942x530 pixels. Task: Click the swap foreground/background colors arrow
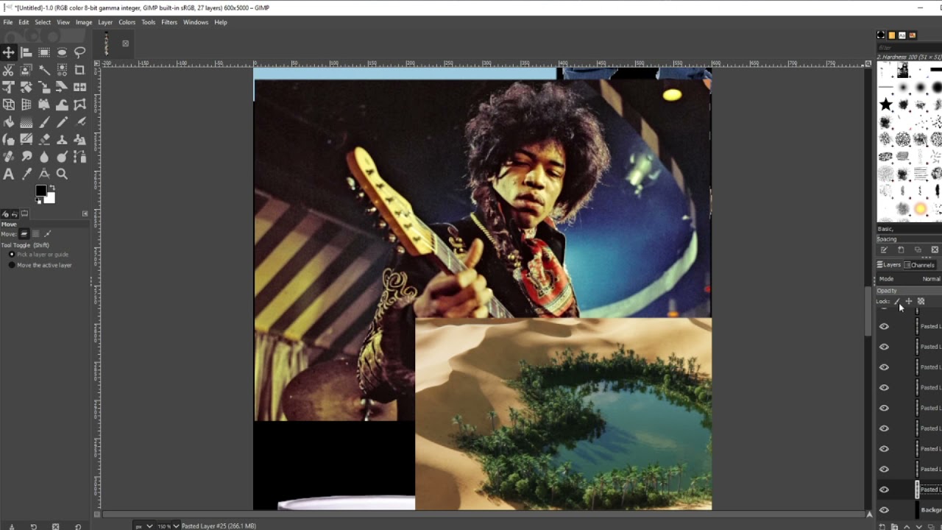(x=52, y=187)
